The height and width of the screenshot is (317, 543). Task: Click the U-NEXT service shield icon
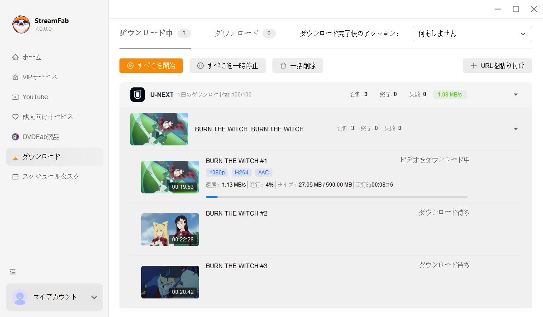tap(137, 95)
